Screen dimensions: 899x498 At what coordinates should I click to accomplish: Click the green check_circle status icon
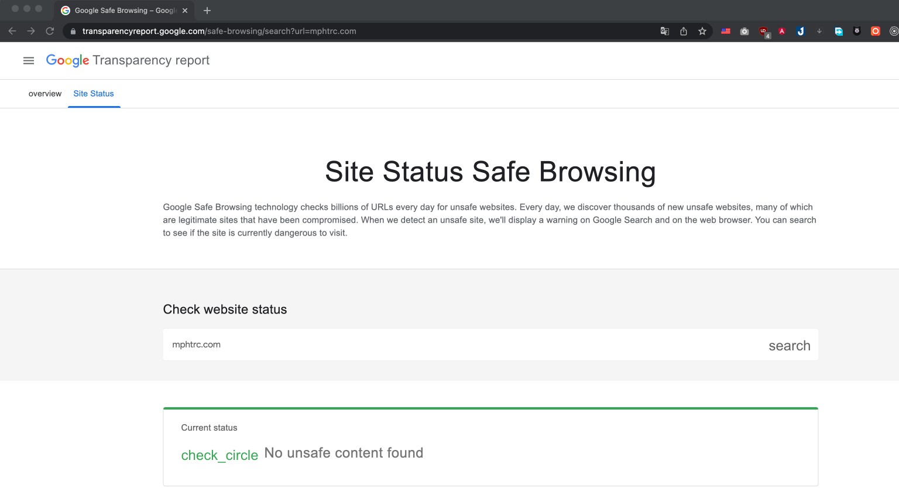[219, 455]
